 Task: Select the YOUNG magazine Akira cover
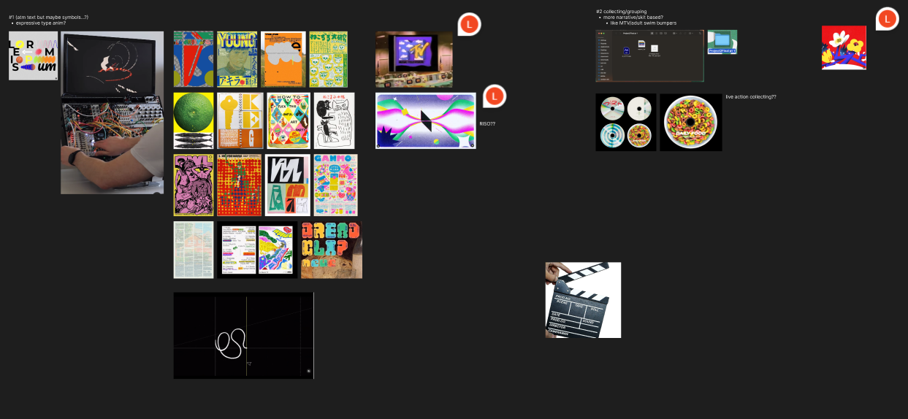pos(237,59)
